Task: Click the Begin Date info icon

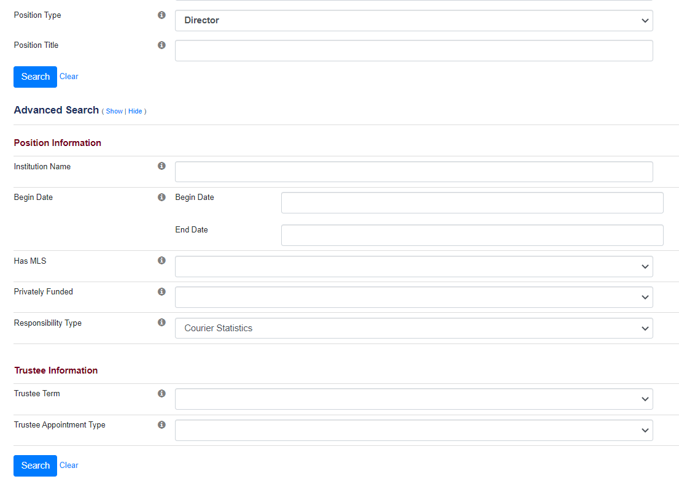Action: [x=161, y=197]
